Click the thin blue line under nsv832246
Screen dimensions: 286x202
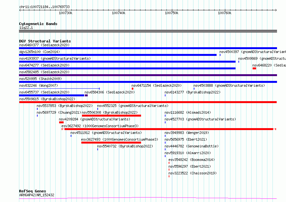click(59, 89)
